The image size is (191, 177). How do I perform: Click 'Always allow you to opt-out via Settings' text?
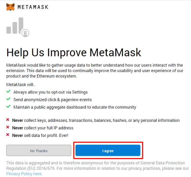click(50, 92)
